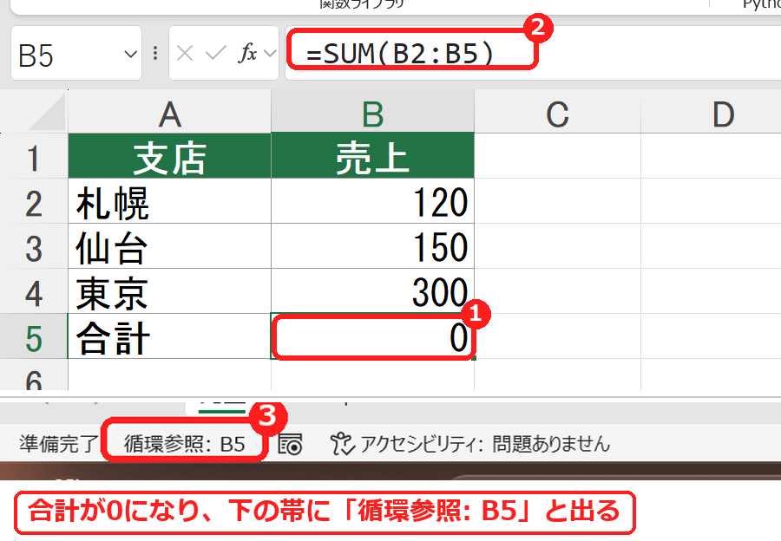Click empty cell D4
The width and height of the screenshot is (781, 541).
711,291
